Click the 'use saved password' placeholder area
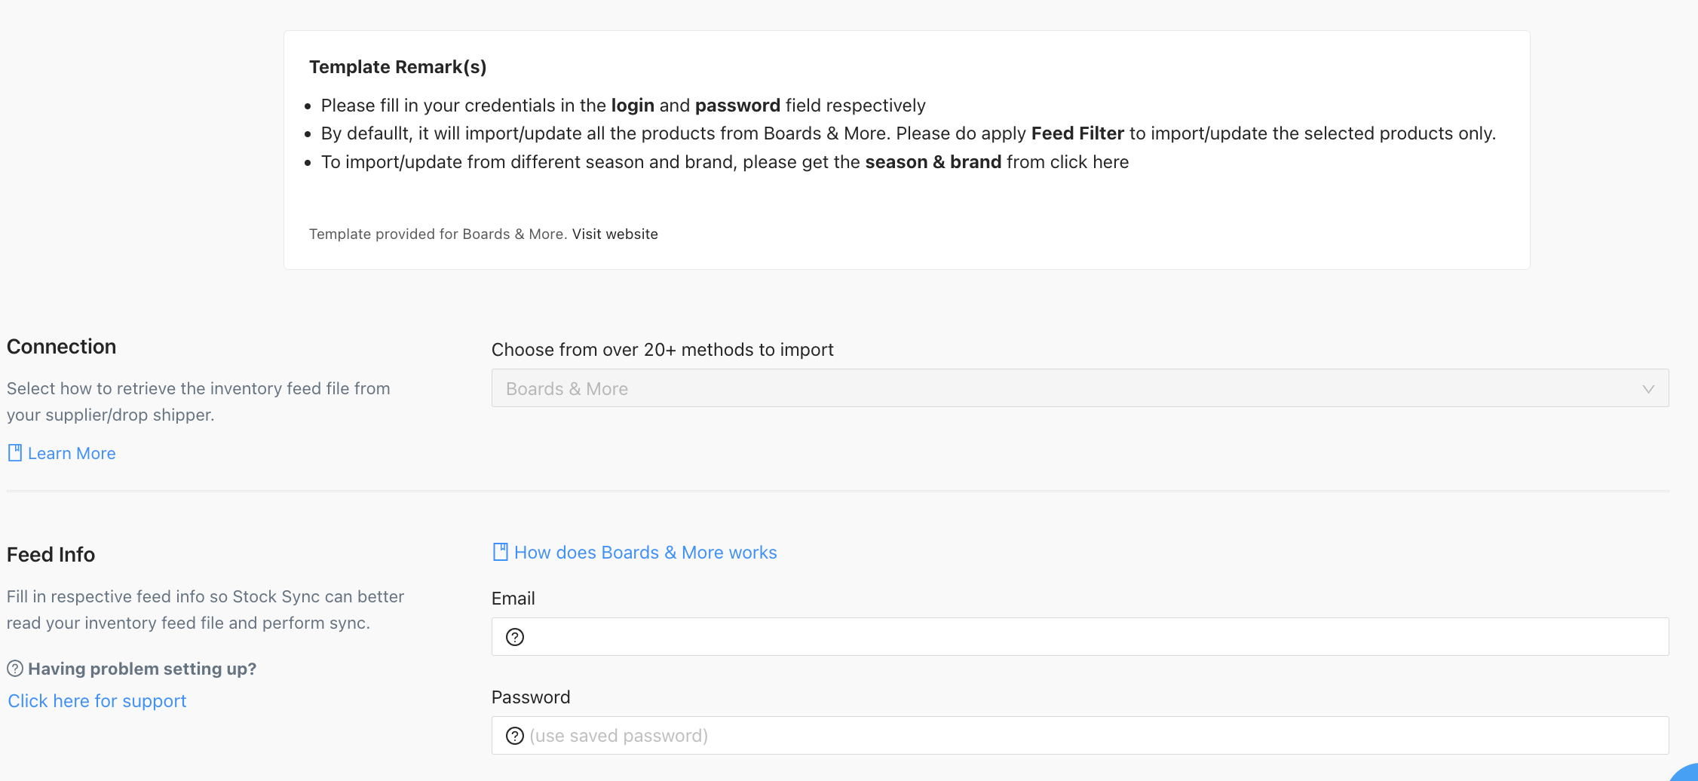Screen dimensions: 1698x781 tap(619, 735)
